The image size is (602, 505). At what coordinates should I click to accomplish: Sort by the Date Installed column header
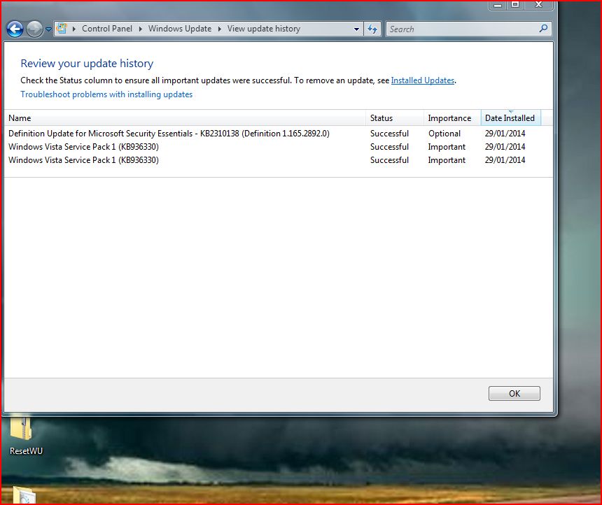[510, 118]
